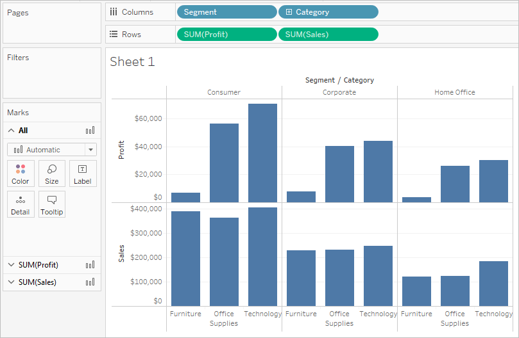The height and width of the screenshot is (338, 519).
Task: Expand the SUM(Profit) marks card
Action: coord(12,264)
